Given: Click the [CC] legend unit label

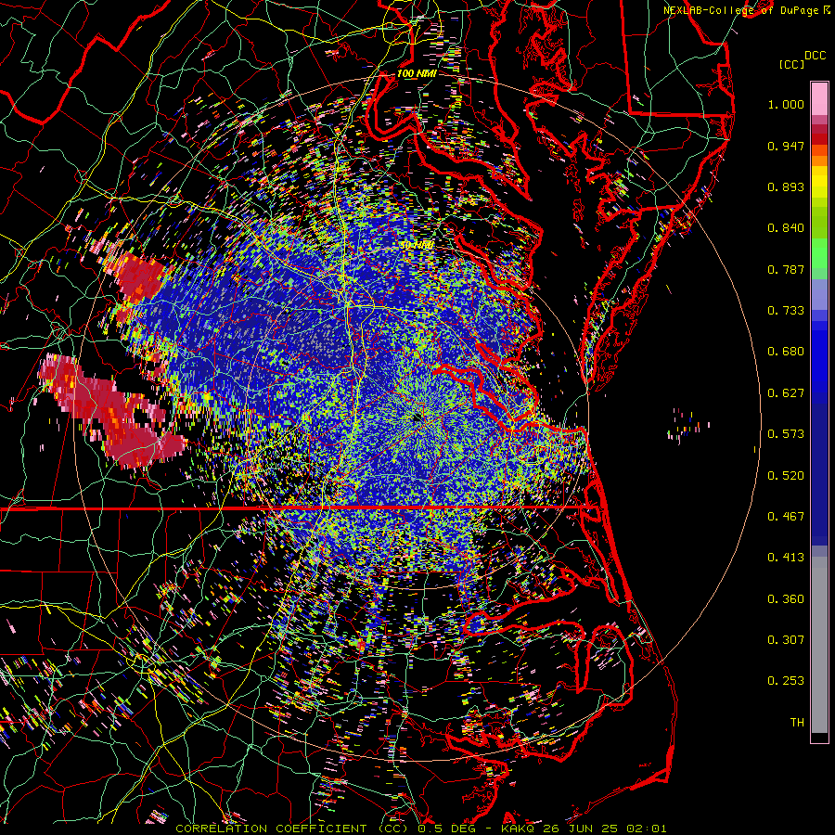Looking at the screenshot, I should 791,64.
